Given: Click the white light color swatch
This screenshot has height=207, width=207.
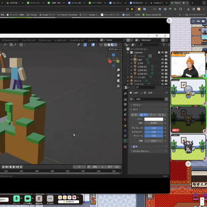Looking at the screenshot, I should (x=154, y=119).
